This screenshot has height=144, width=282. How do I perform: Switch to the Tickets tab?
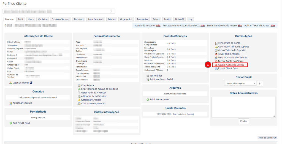coord(156,19)
